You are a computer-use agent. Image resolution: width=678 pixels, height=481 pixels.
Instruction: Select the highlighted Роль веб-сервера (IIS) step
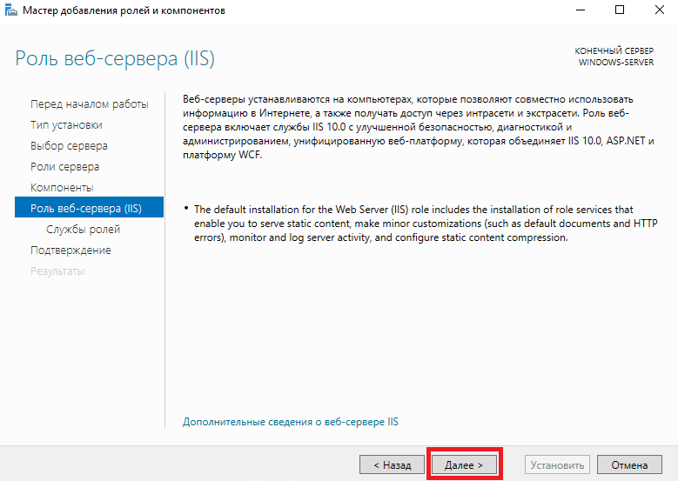click(89, 207)
